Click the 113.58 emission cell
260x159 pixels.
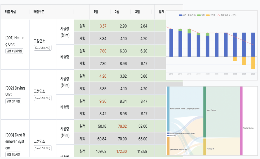click(x=142, y=151)
